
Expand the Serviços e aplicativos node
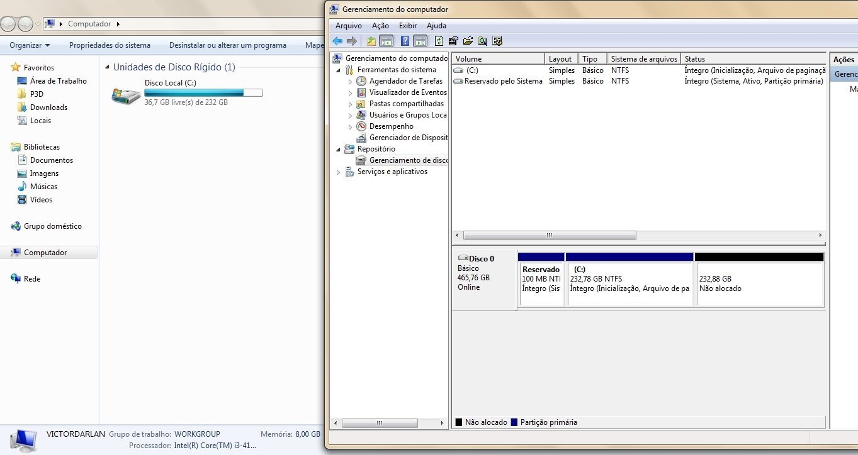pyautogui.click(x=338, y=172)
